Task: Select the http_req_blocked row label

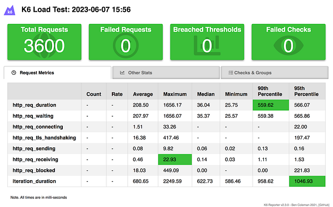Action: (x=34, y=170)
